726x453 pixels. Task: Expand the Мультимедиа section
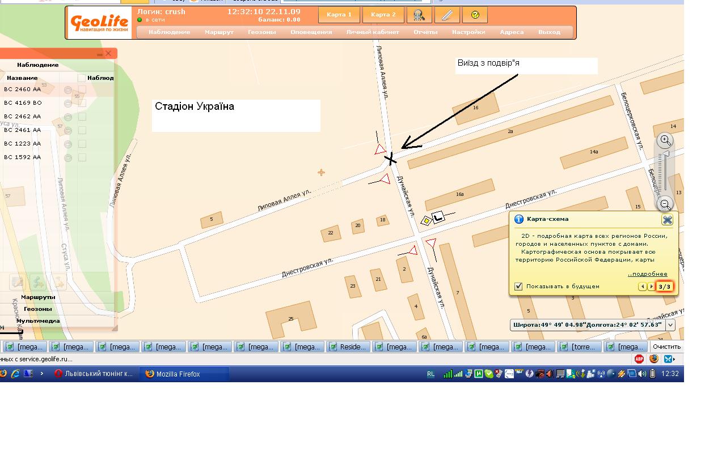click(x=38, y=321)
